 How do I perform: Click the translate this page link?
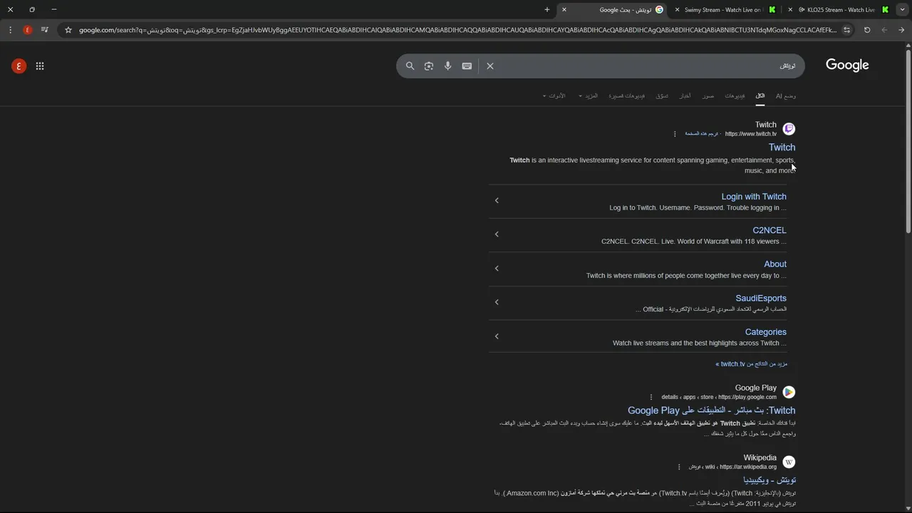point(702,134)
